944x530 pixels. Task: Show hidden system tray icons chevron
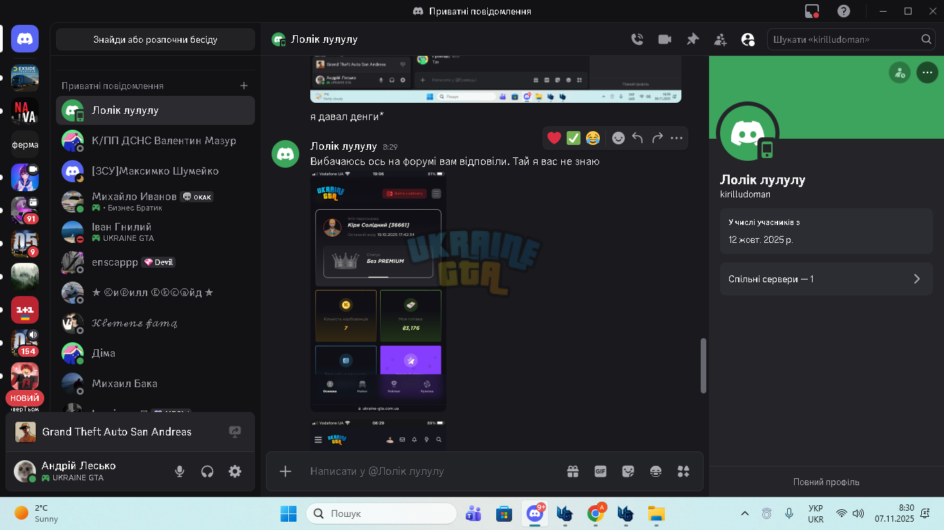(744, 513)
